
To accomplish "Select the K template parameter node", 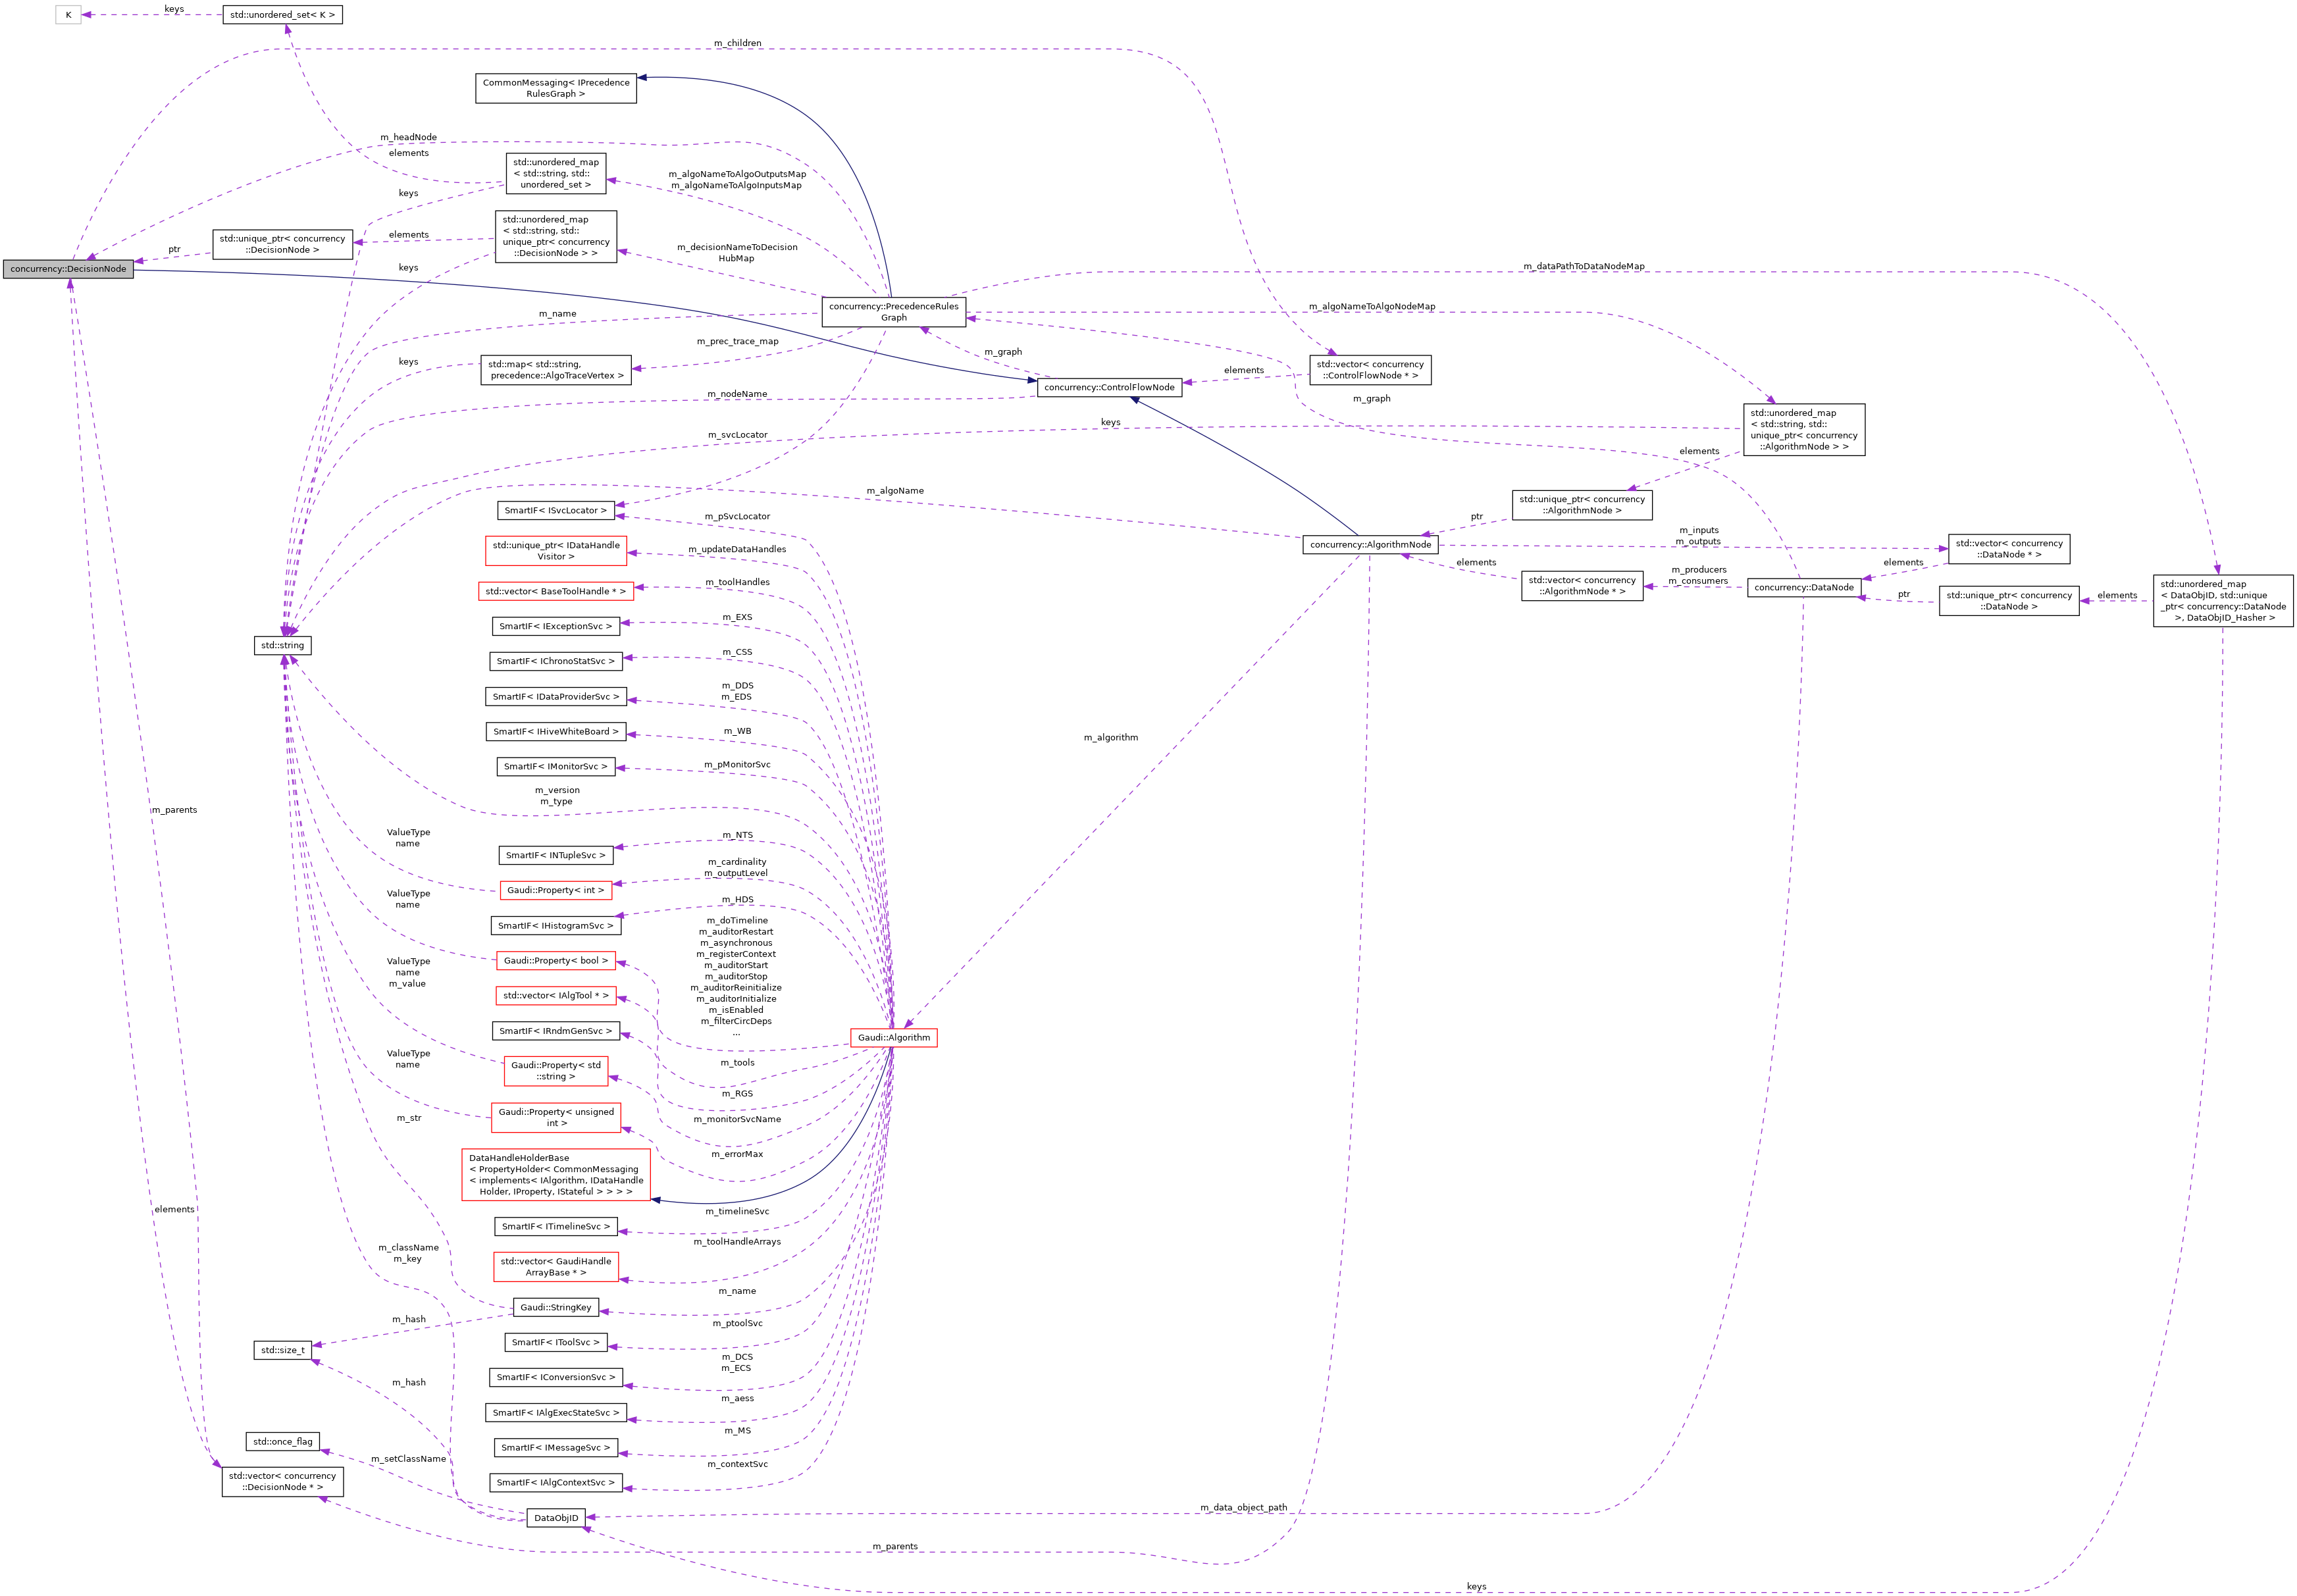I will pyautogui.click(x=67, y=14).
